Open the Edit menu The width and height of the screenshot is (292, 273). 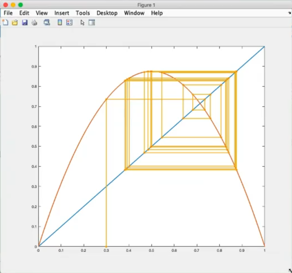tap(24, 13)
